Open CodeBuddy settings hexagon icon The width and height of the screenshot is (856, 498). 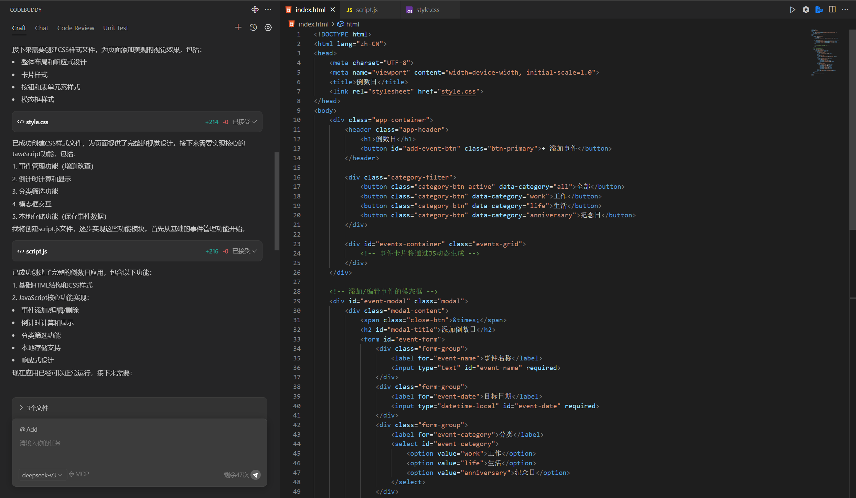(x=268, y=28)
